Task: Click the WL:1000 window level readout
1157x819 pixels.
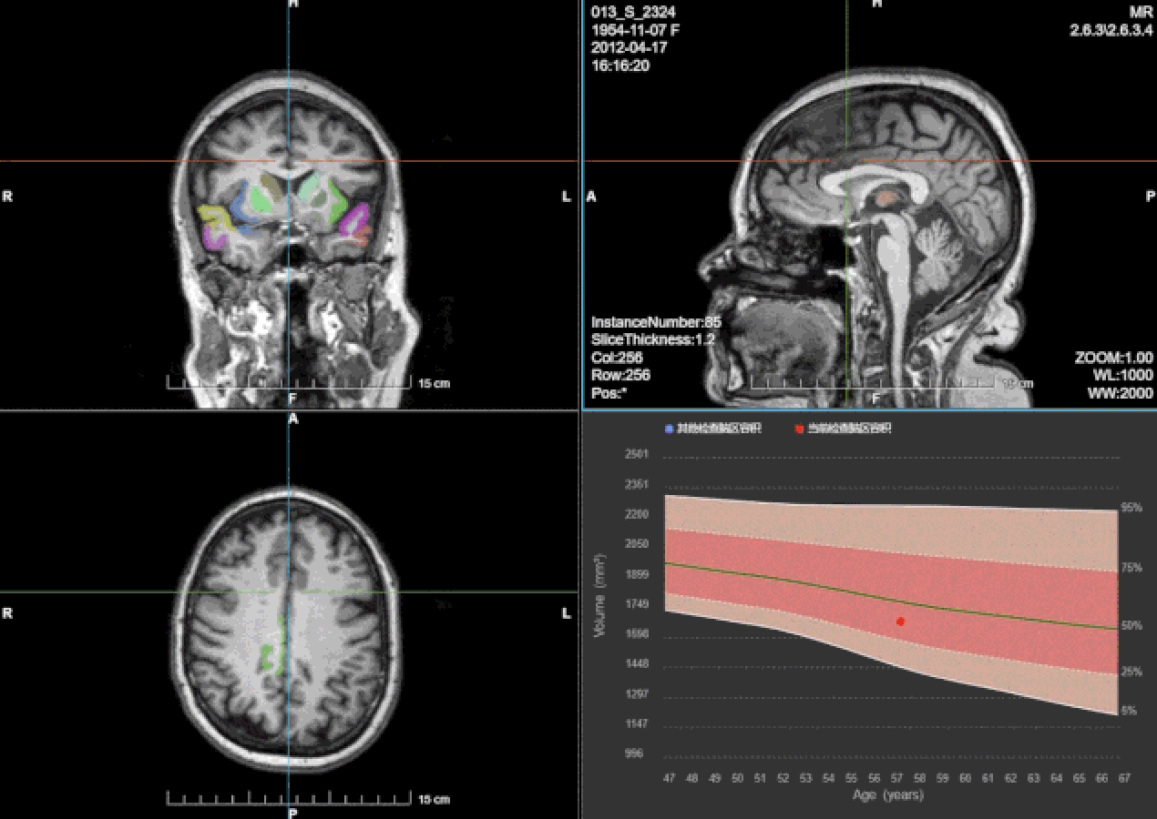Action: point(1123,375)
